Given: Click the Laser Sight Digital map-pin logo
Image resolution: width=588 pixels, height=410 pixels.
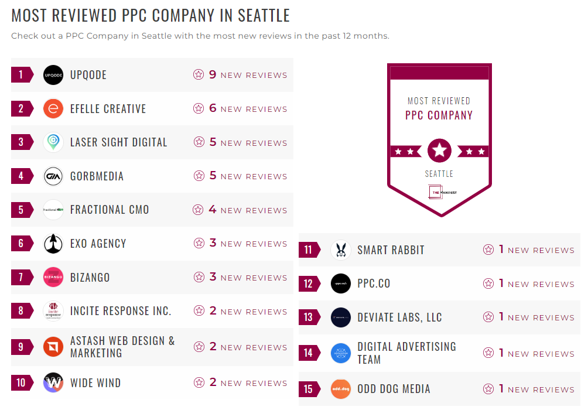Looking at the screenshot, I should (53, 142).
